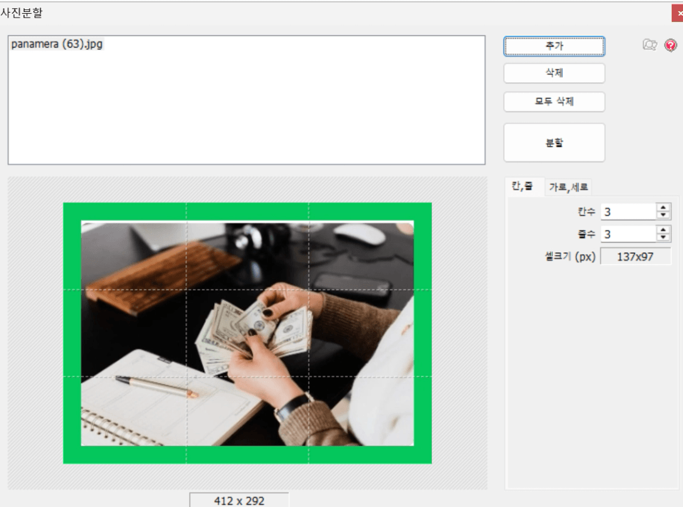Viewport: 683px width, 507px height.
Task: Click the preview image of hands counting money
Action: (247, 333)
